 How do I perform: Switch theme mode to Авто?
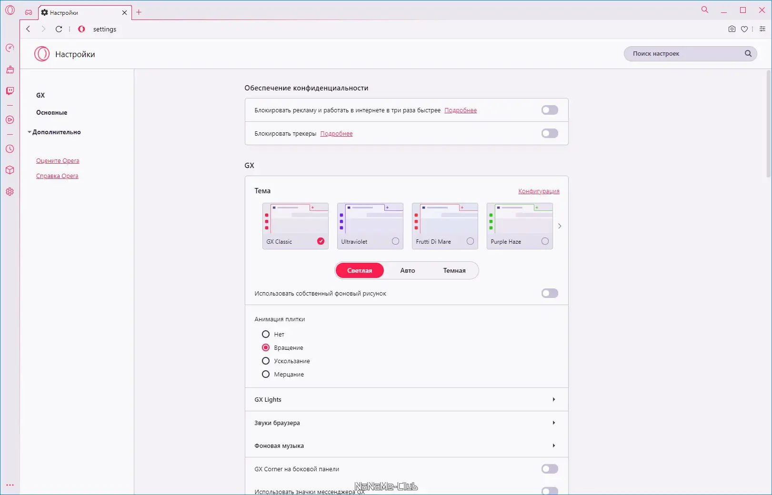click(408, 270)
